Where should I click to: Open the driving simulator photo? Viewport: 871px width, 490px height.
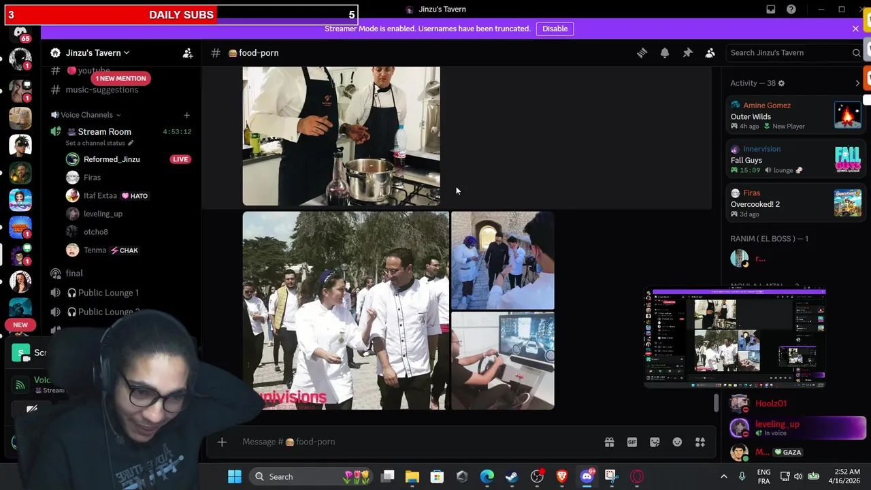[x=502, y=361]
